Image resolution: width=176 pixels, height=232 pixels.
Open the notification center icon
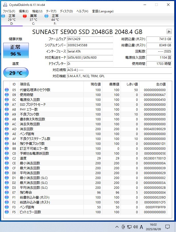point(167,227)
